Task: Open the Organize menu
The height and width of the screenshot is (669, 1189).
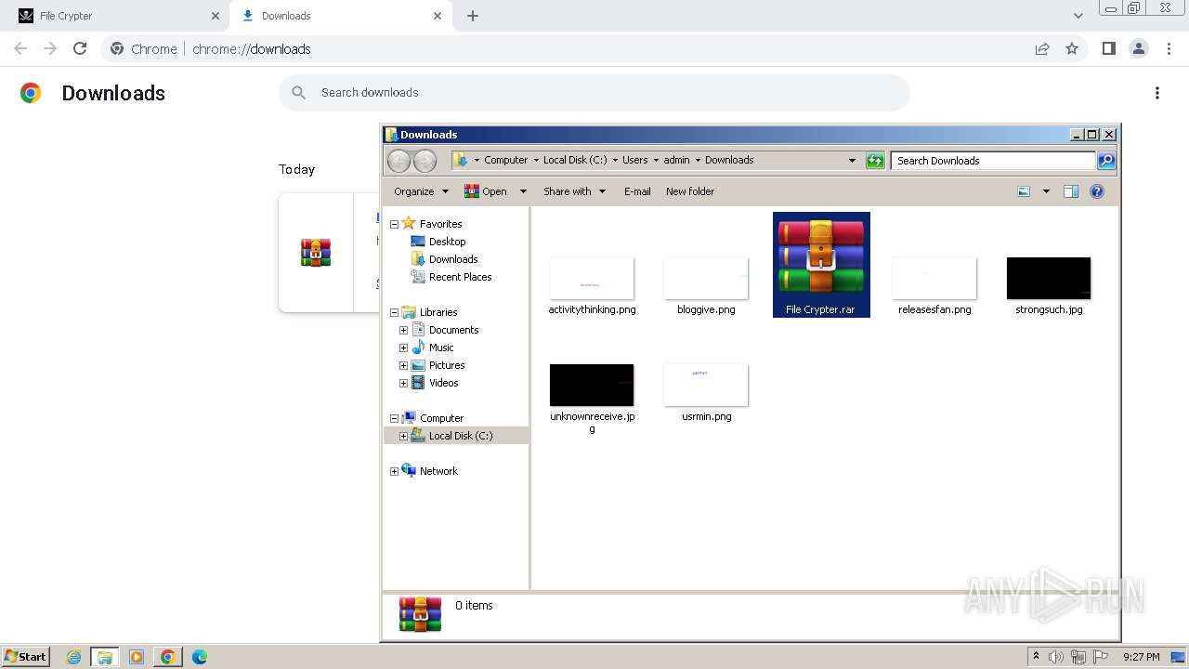Action: tap(421, 191)
